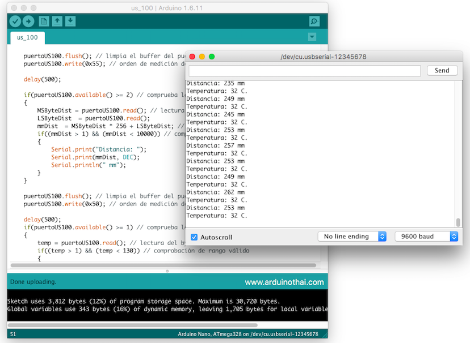This screenshot has height=343, width=470.
Task: Open the tab options dropdown arrow
Action: click(x=312, y=37)
